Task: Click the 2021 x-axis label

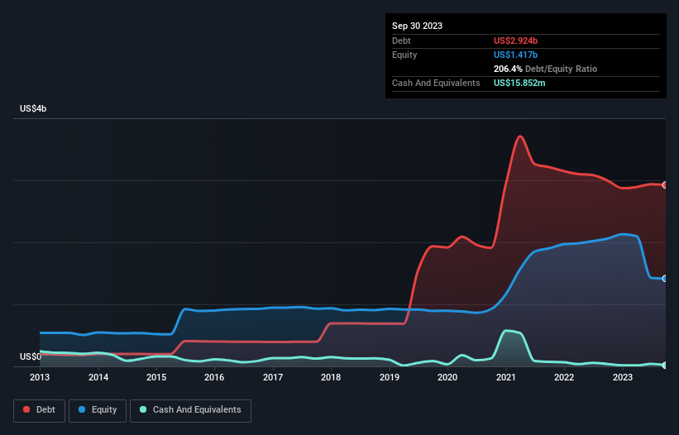Action: coord(506,377)
